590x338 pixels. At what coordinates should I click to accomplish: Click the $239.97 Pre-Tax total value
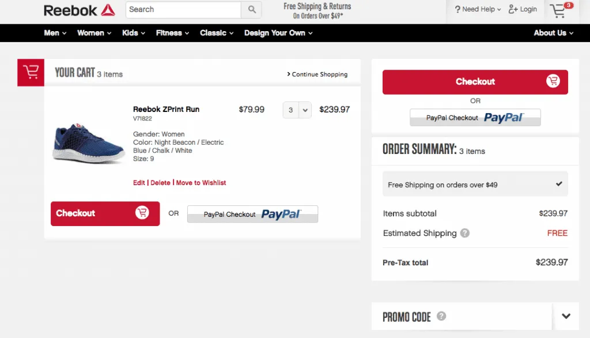point(551,262)
